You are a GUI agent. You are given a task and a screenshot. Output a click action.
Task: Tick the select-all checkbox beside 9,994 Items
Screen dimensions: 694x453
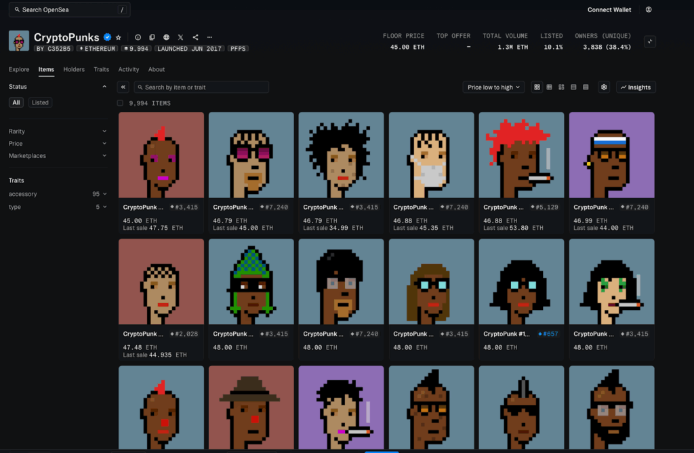pyautogui.click(x=120, y=103)
